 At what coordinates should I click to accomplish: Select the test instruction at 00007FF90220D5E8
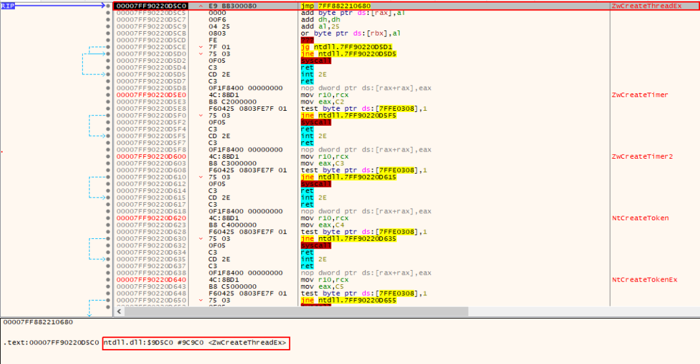pyautogui.click(x=364, y=108)
